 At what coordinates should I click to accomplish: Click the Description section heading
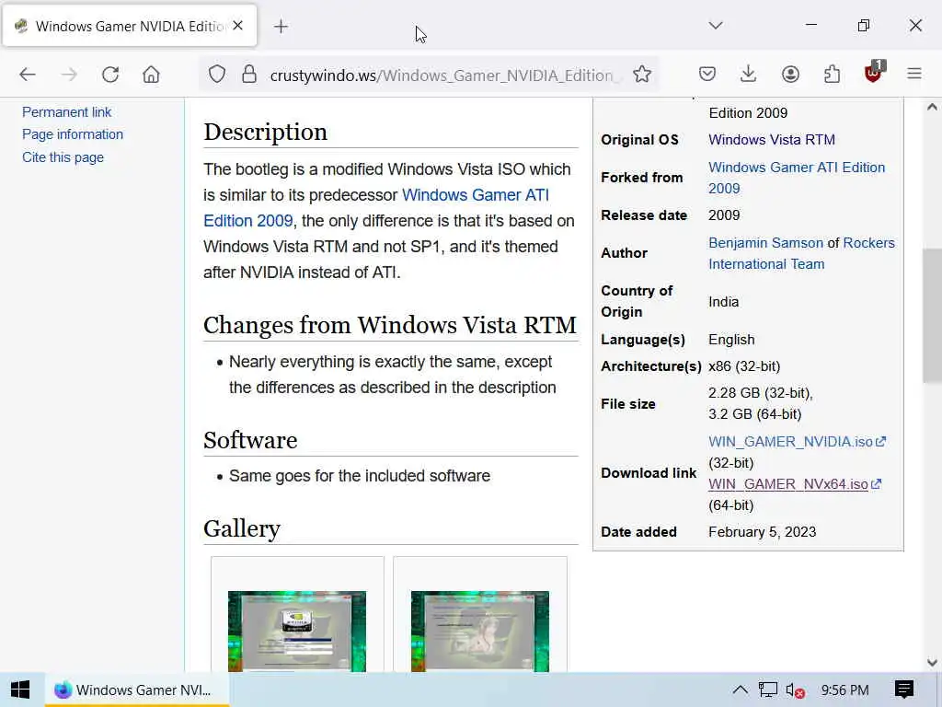[265, 132]
